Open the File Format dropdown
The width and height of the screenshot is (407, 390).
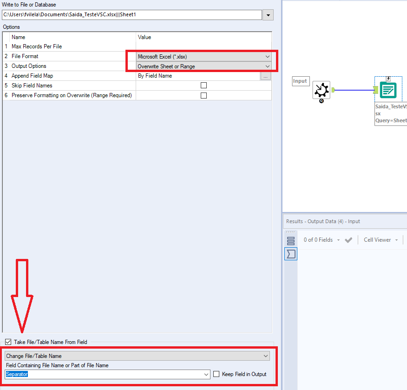click(x=267, y=57)
